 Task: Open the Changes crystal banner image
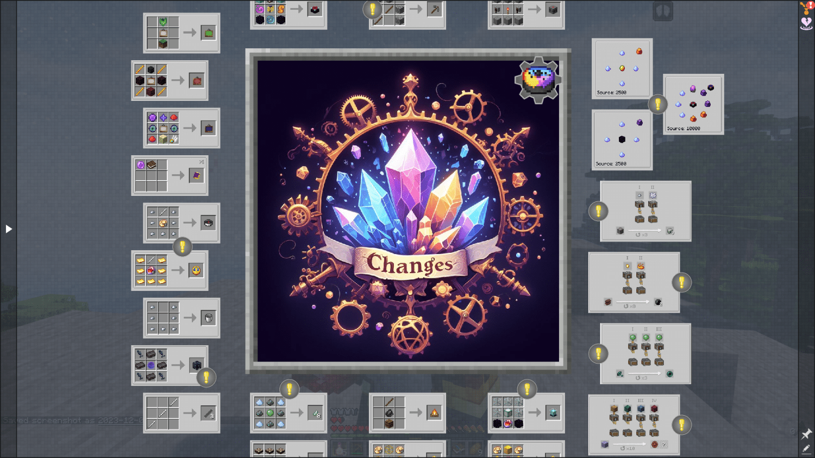pos(407,212)
